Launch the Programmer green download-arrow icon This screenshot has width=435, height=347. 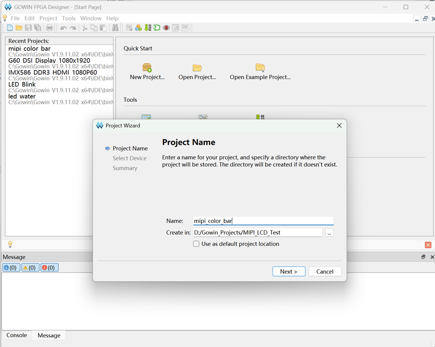click(x=148, y=28)
